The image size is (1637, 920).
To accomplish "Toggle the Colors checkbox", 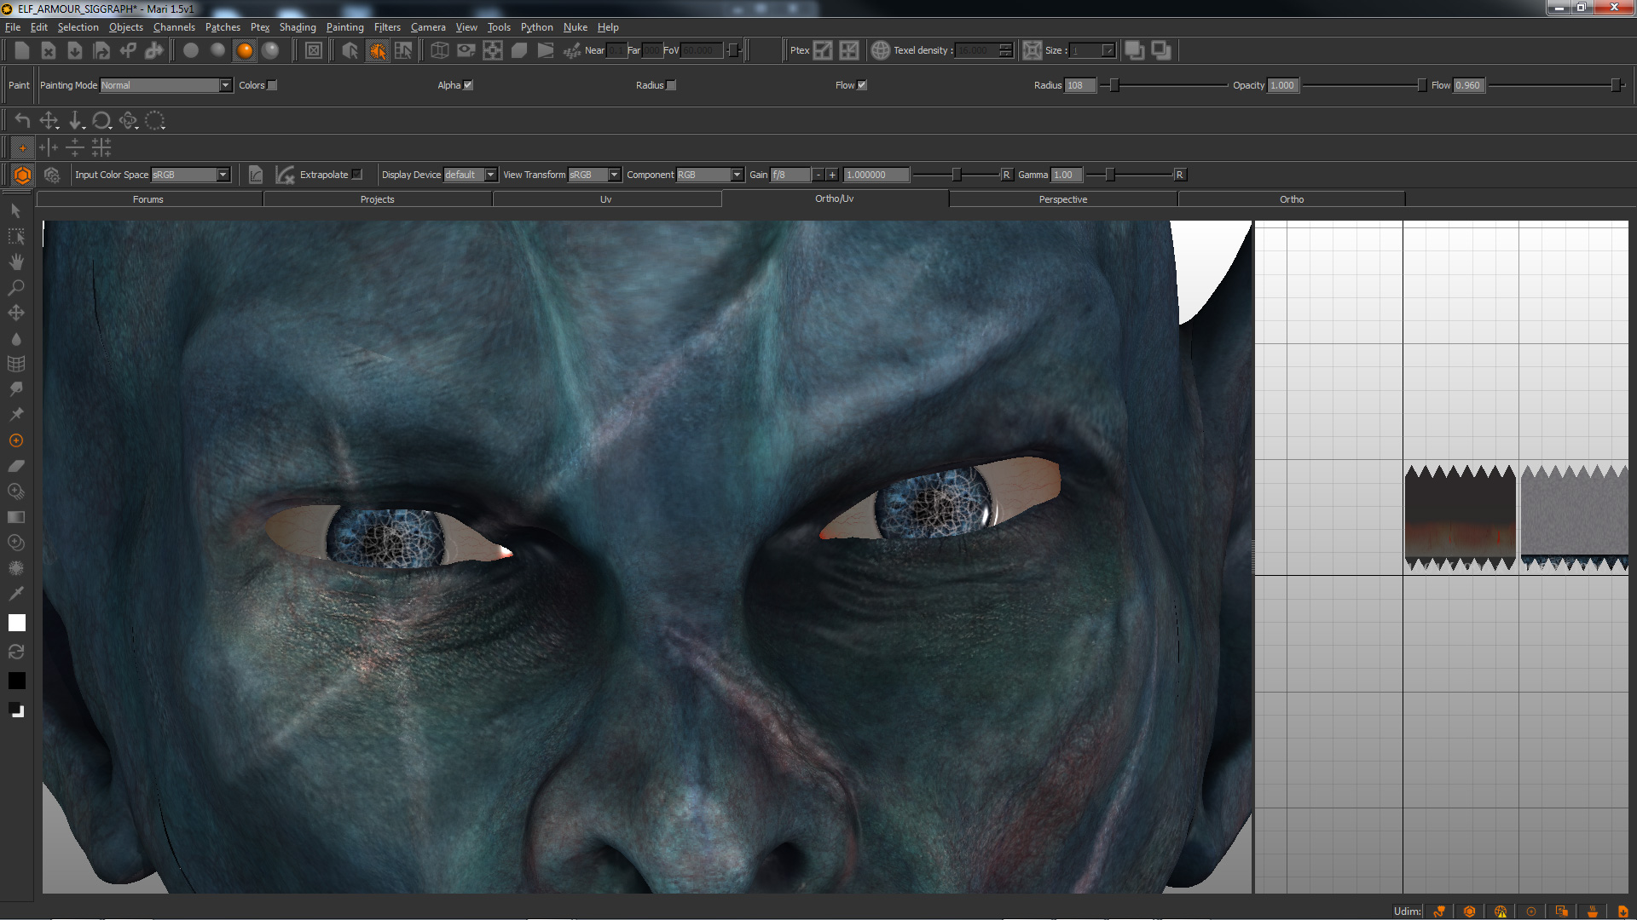I will pyautogui.click(x=273, y=85).
